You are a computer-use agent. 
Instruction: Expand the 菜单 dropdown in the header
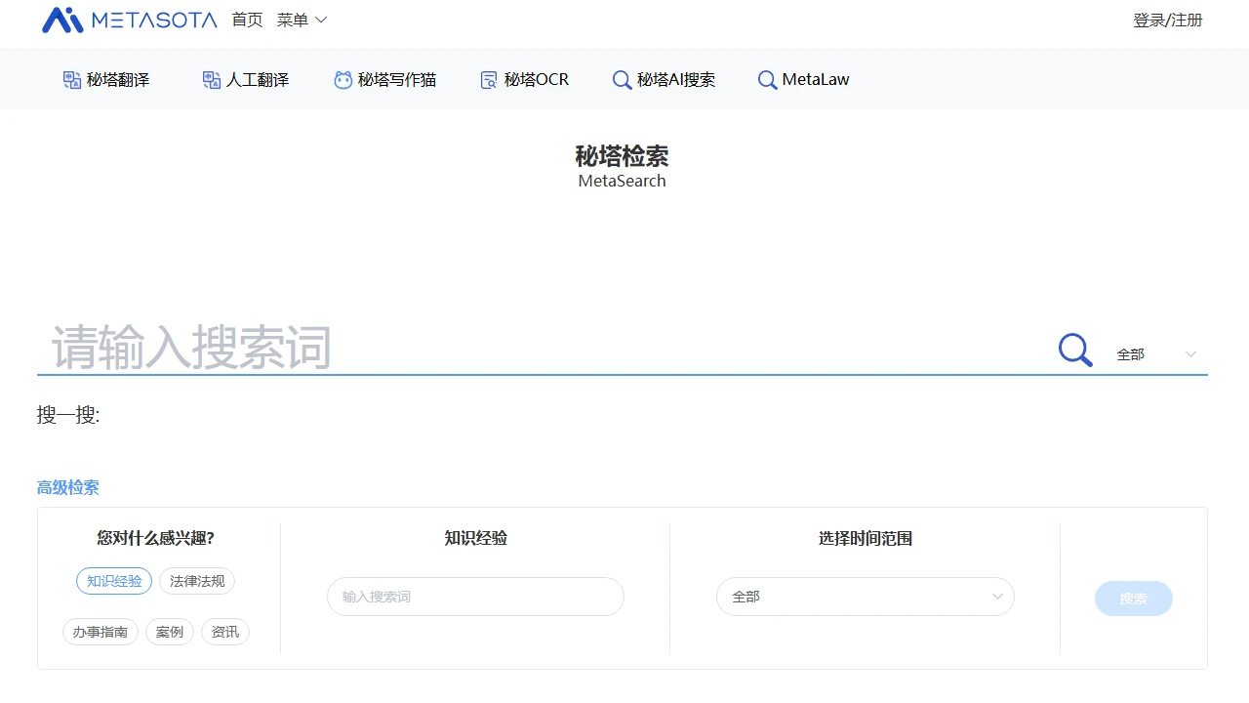pos(302,20)
